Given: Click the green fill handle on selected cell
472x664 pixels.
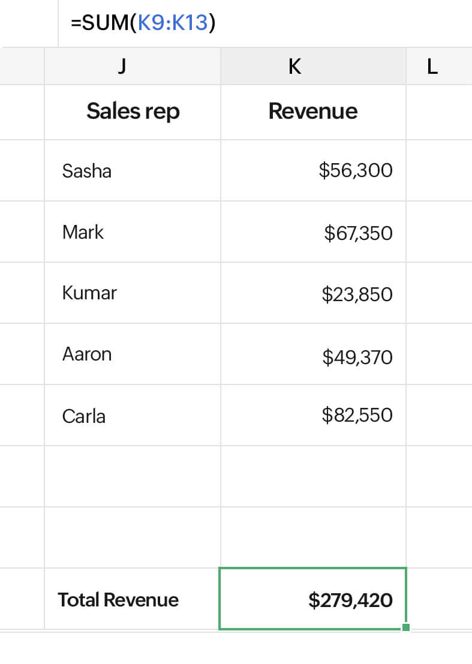Looking at the screenshot, I should pyautogui.click(x=406, y=627).
